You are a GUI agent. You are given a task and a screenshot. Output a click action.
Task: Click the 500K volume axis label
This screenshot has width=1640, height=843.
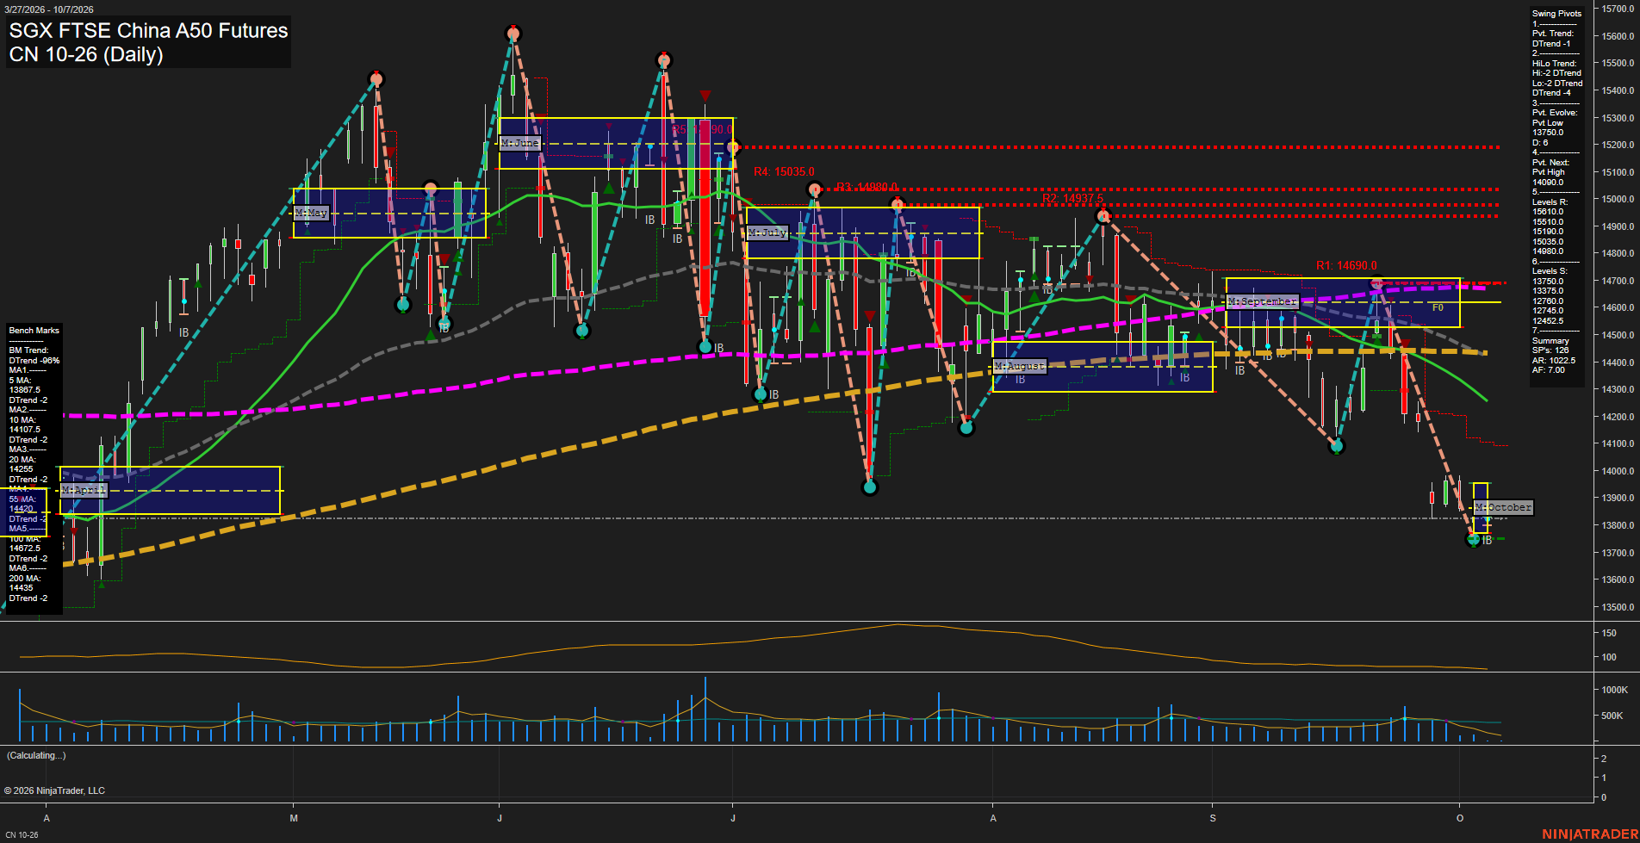tap(1612, 716)
